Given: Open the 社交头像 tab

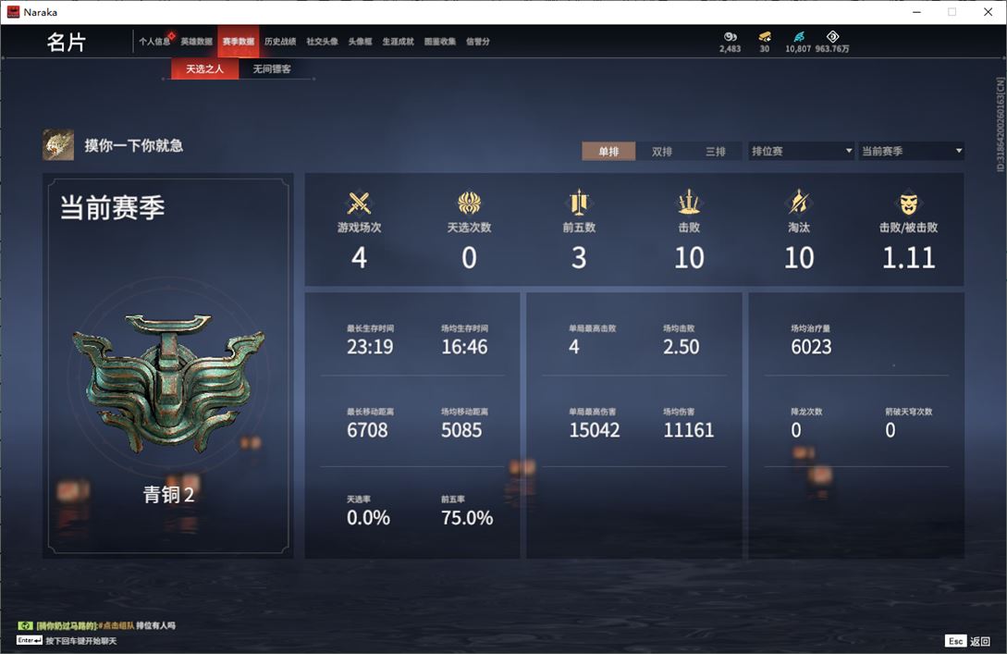Looking at the screenshot, I should click(x=322, y=41).
